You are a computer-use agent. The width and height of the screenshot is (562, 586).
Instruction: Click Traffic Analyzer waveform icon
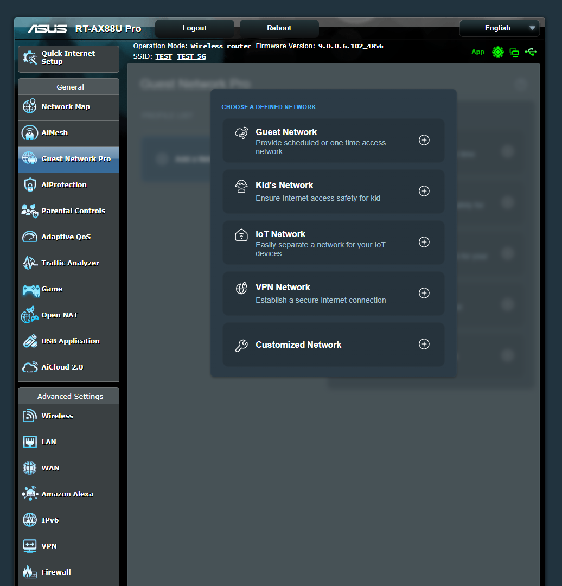point(30,263)
